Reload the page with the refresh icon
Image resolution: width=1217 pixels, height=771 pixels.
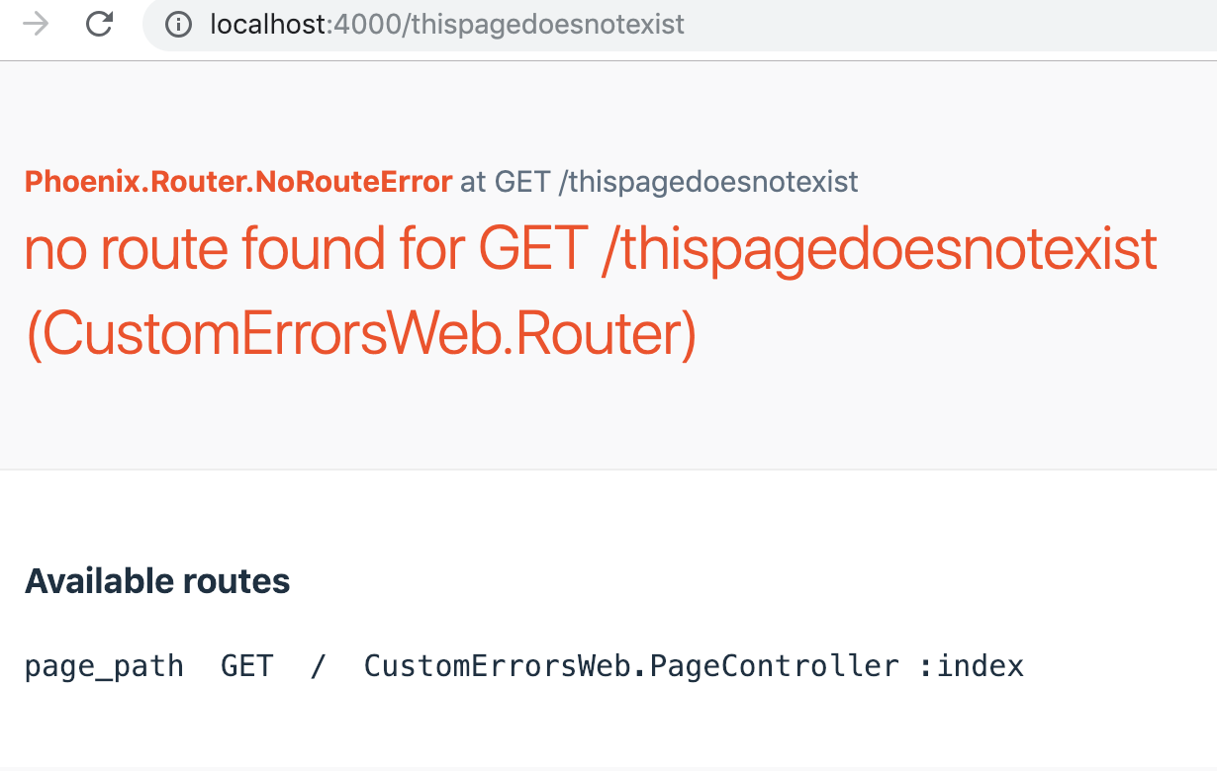[99, 24]
